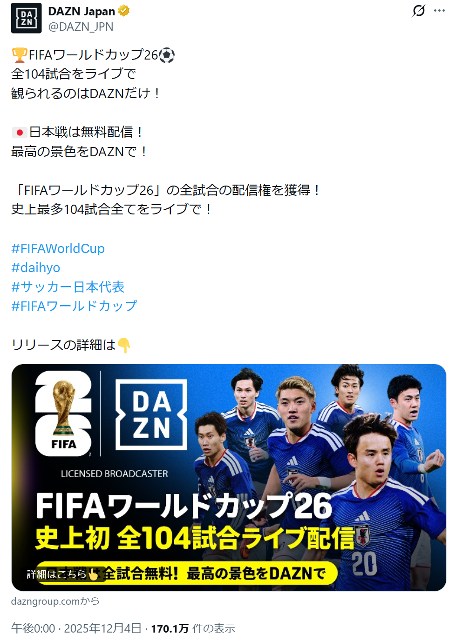Follow the #FIFAWorldCup hashtag
Viewport: 456px width, 640px height.
pyautogui.click(x=58, y=248)
